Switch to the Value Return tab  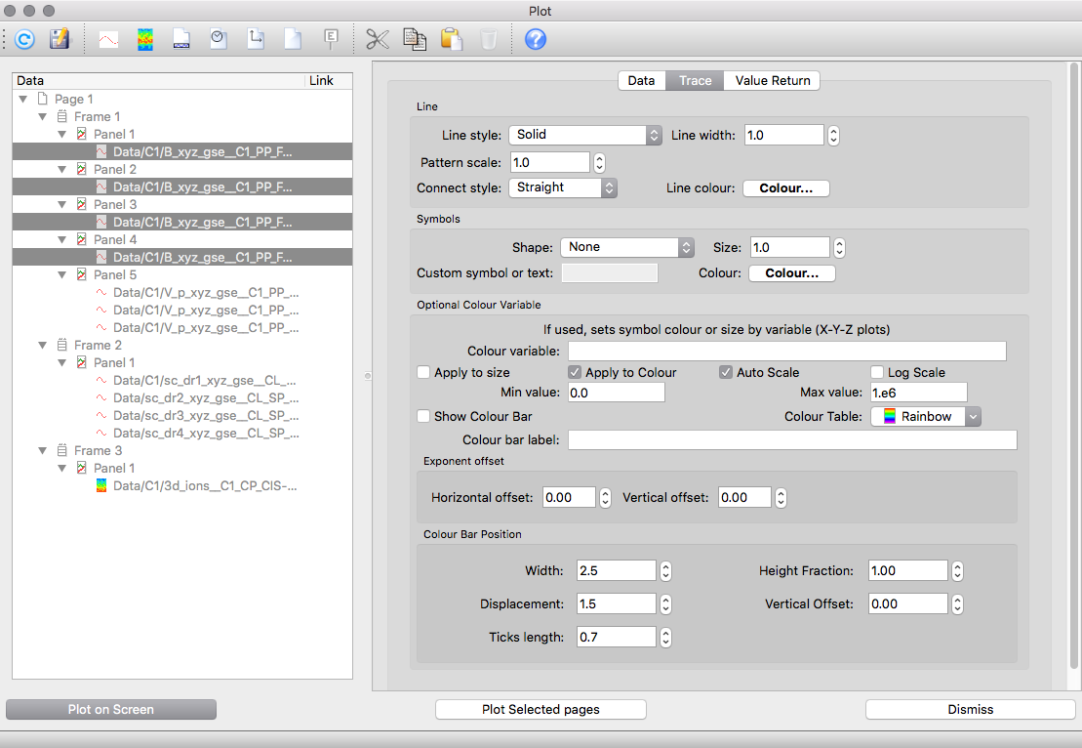[x=772, y=80]
